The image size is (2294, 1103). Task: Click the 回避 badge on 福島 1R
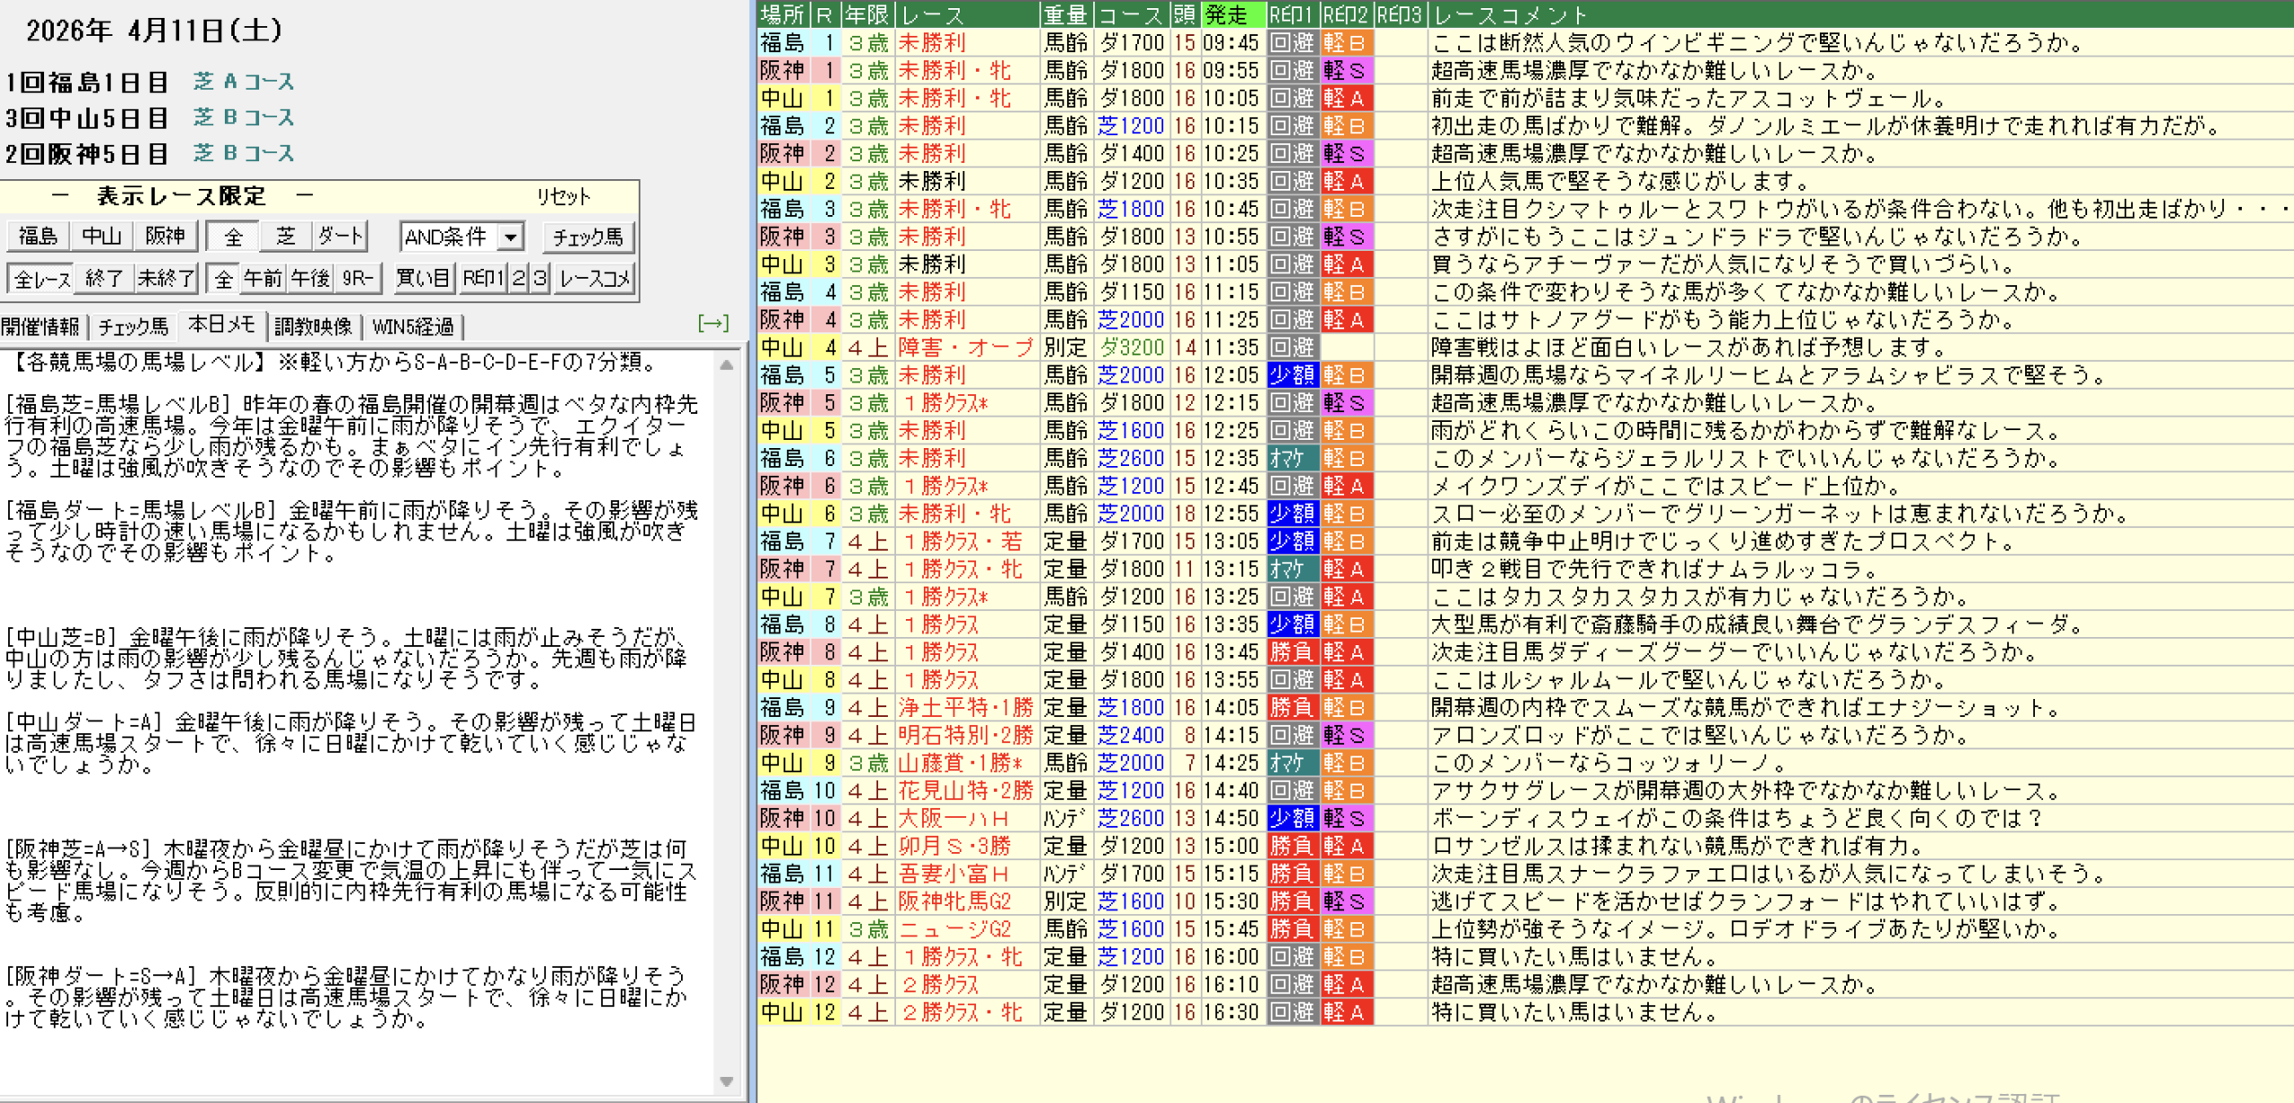click(1292, 43)
